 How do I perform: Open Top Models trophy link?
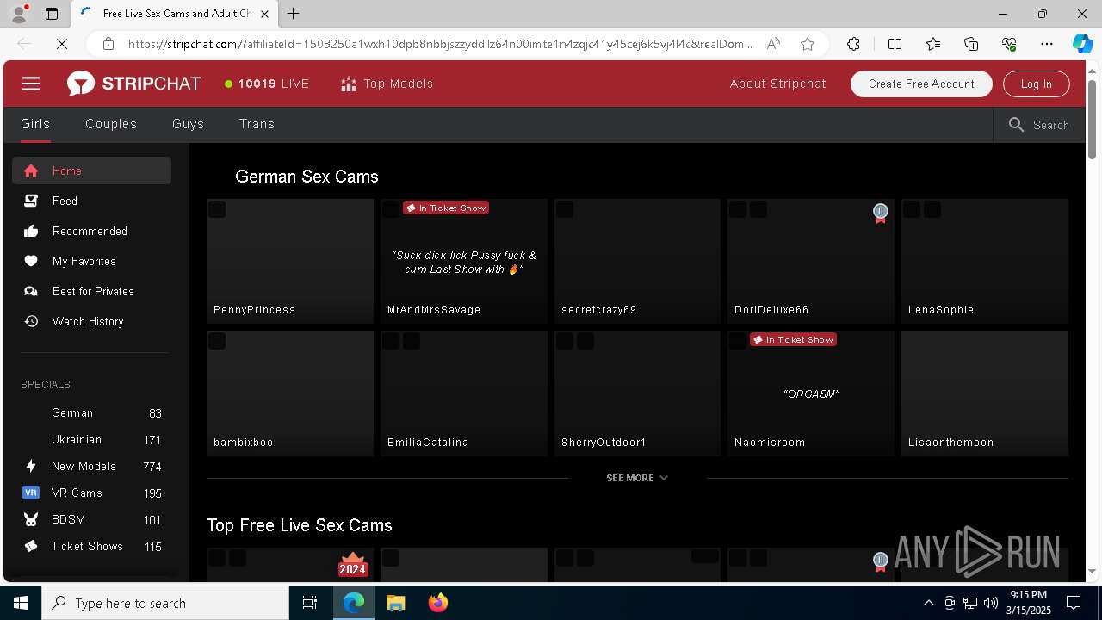pos(387,84)
